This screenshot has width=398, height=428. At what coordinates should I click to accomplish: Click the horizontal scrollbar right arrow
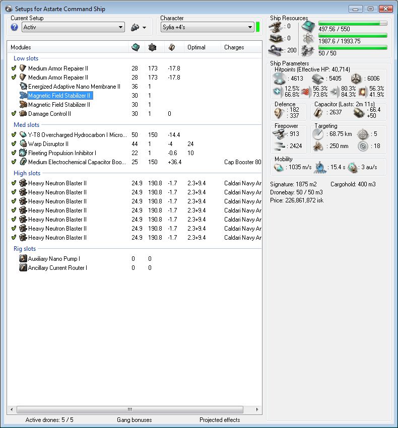point(257,409)
